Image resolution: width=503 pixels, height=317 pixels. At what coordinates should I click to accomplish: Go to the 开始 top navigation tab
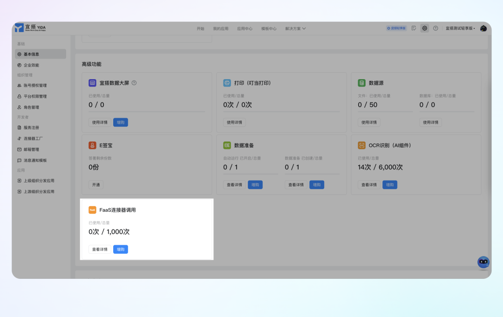pyautogui.click(x=200, y=28)
